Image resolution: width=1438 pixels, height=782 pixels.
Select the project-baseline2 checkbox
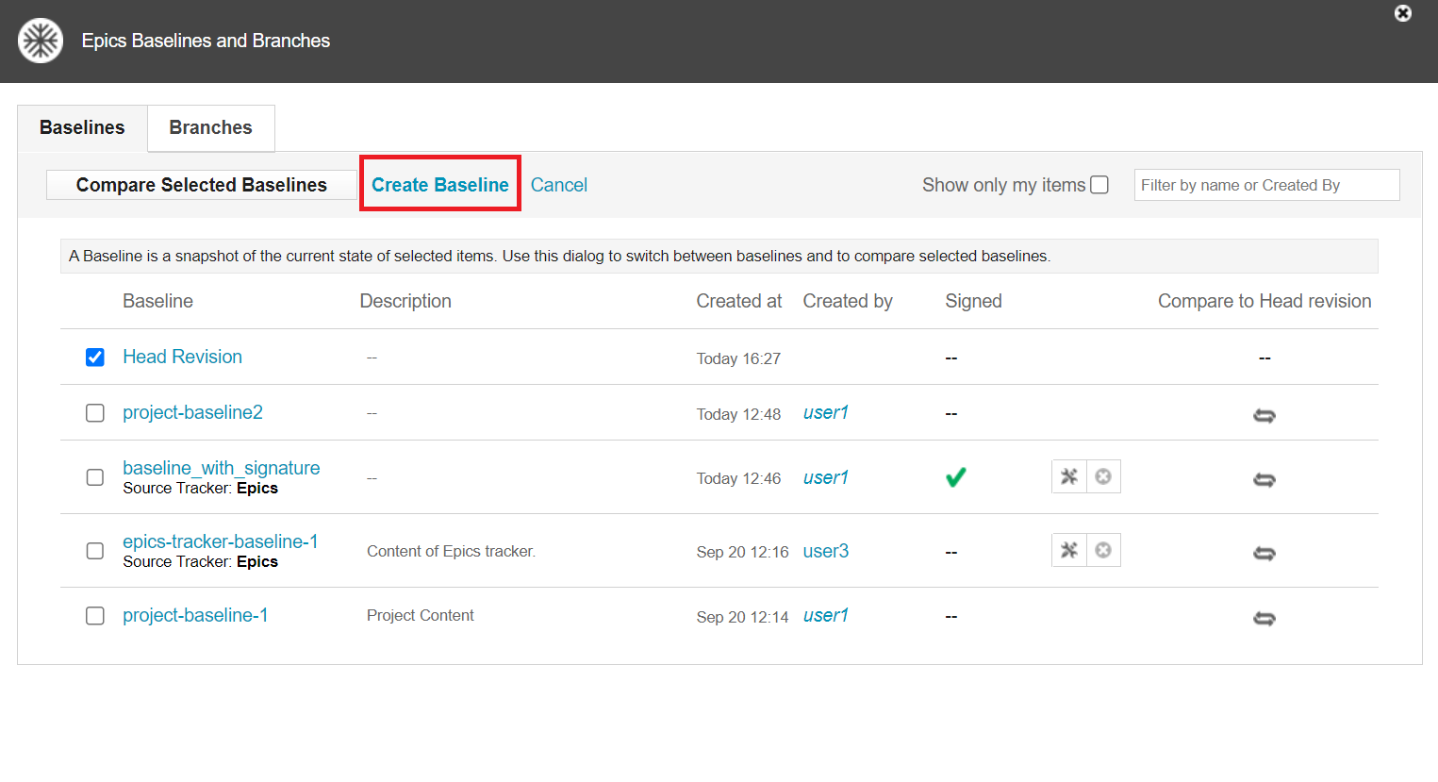95,413
